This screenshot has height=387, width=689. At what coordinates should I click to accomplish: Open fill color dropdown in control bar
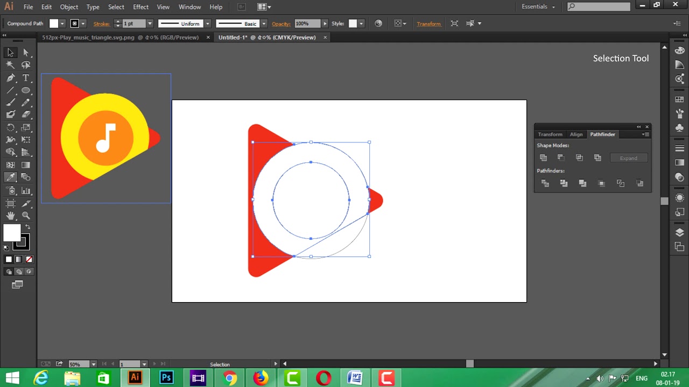pyautogui.click(x=62, y=24)
